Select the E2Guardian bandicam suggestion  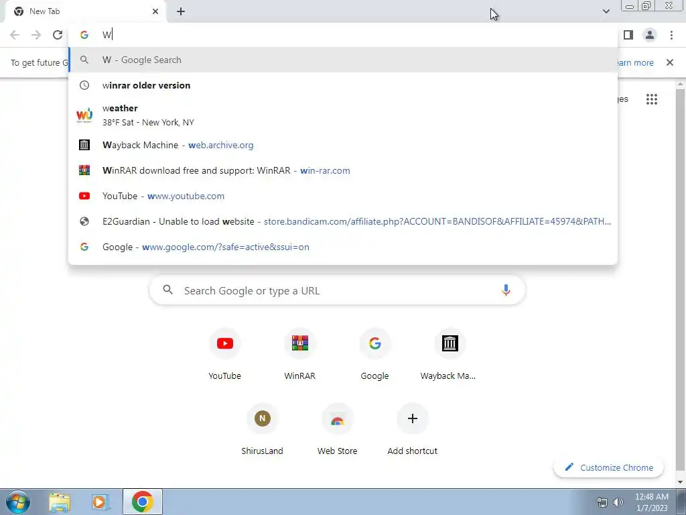(x=343, y=221)
